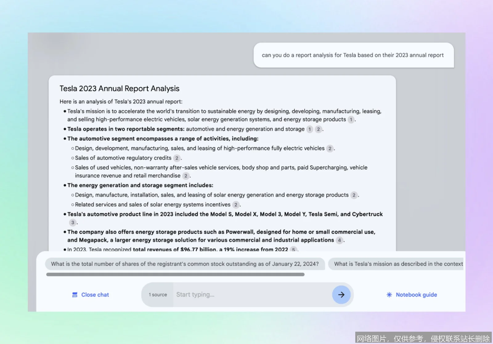
Task: Click the horizontal scrollbar below suggested questions
Action: (x=176, y=274)
